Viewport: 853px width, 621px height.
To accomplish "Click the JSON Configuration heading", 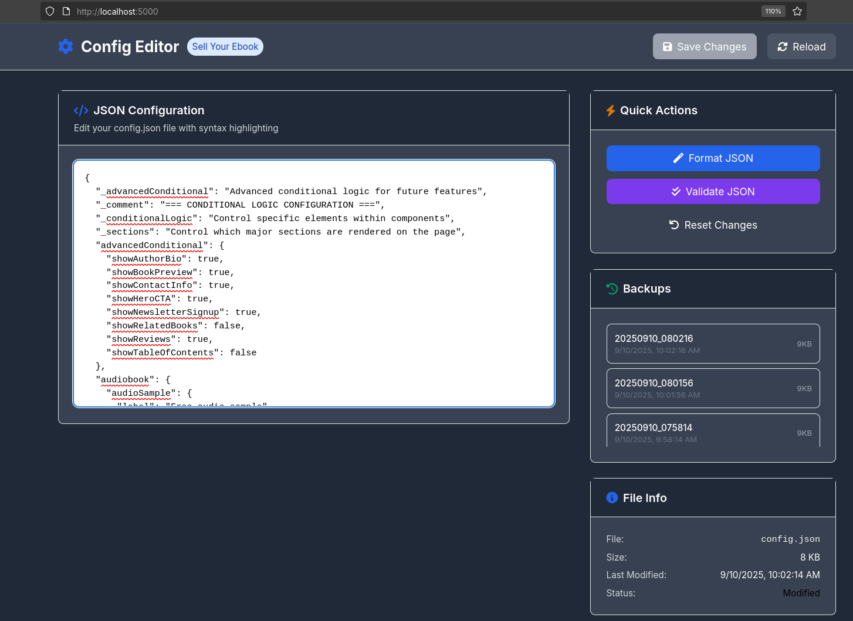I will tap(149, 110).
